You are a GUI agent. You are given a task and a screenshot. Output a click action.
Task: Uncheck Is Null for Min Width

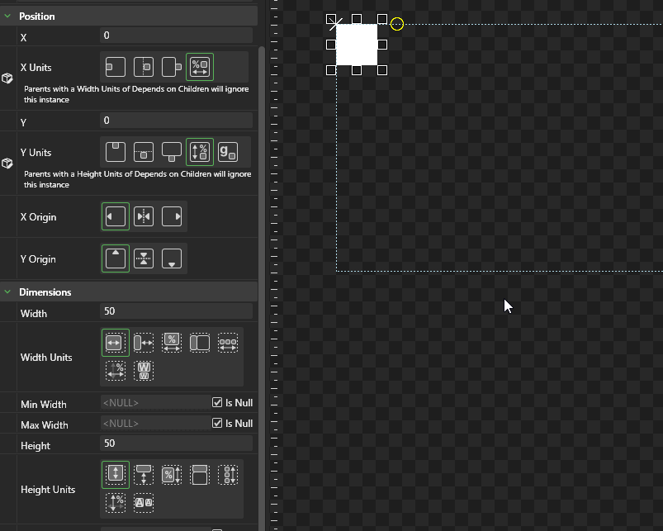pyautogui.click(x=217, y=403)
